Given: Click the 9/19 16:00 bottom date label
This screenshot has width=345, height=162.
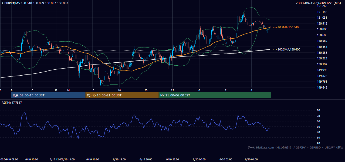Looking at the screenshot, I should [93, 160].
